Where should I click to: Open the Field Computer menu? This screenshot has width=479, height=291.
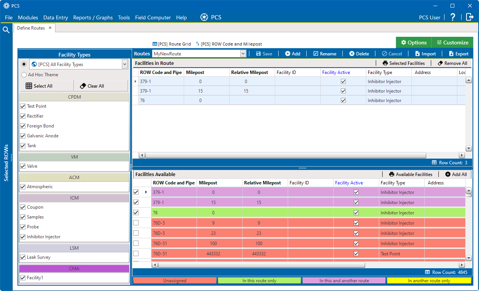click(153, 17)
